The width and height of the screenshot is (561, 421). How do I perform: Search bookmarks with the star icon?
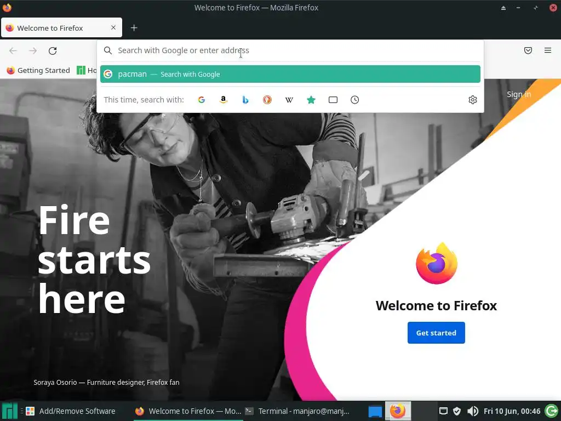pyautogui.click(x=311, y=100)
